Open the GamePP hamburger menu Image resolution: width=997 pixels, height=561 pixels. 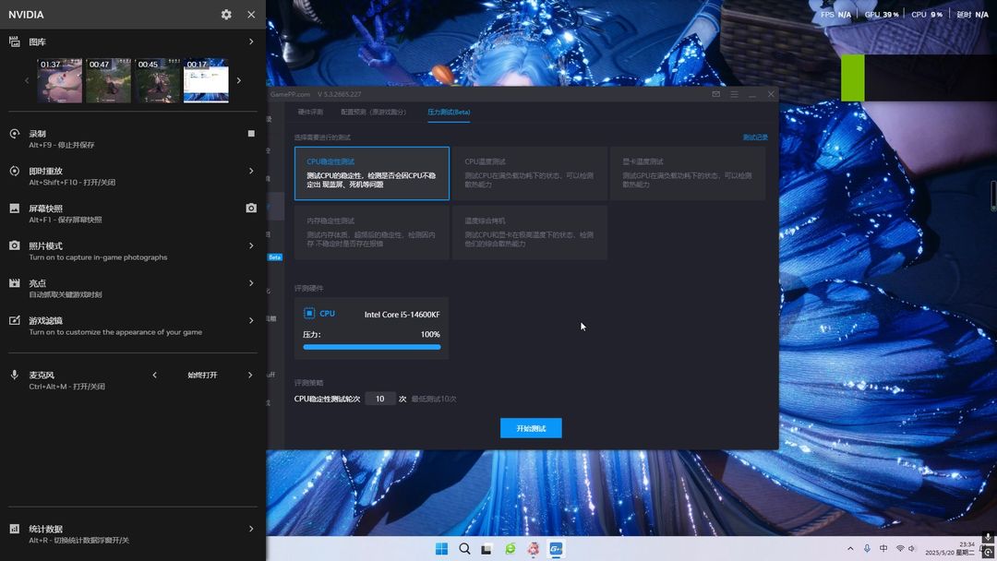735,94
